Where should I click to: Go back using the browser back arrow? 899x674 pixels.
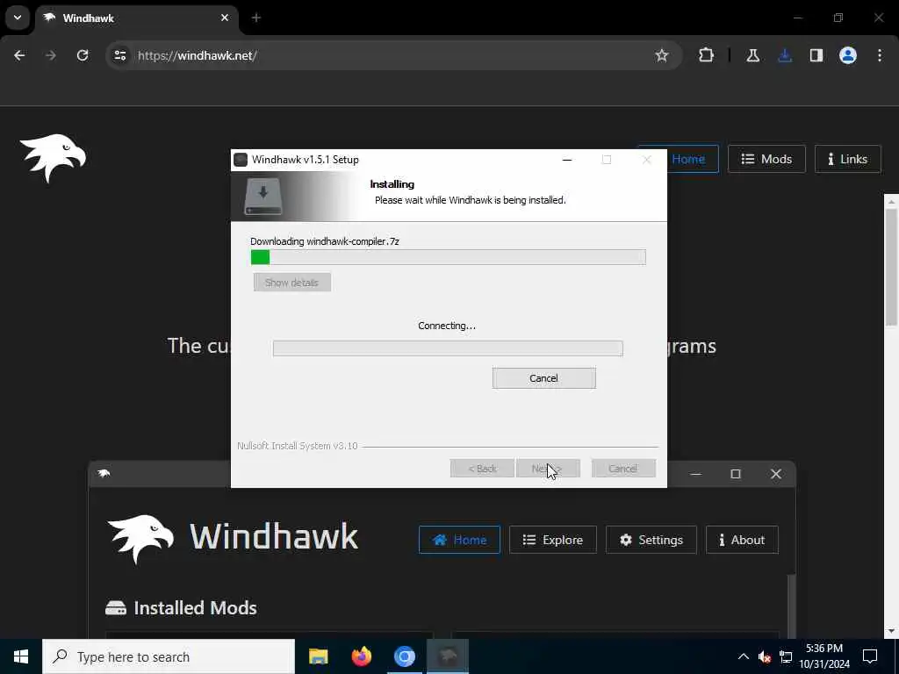19,55
